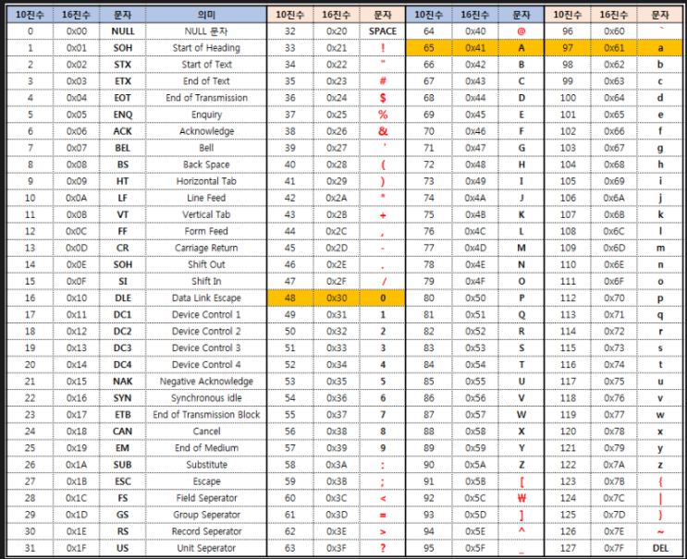Select the red '?' character cell
This screenshot has height=559, width=687.
click(383, 548)
